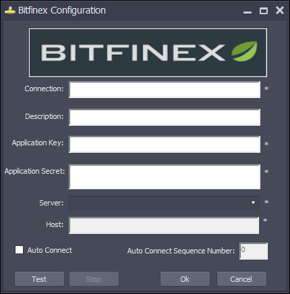This screenshot has height=294, width=290.
Task: Click inside the Application Secret box
Action: point(165,176)
